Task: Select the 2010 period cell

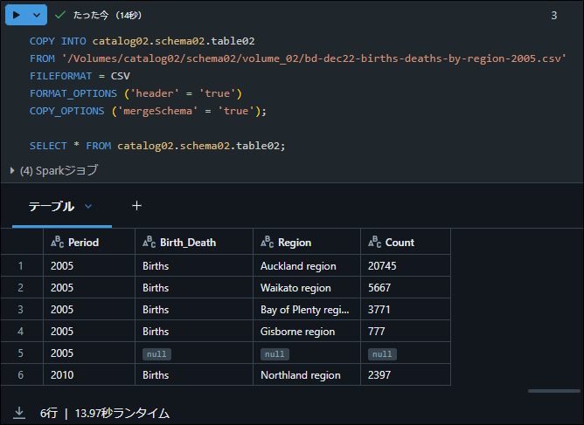Action: coord(89,374)
